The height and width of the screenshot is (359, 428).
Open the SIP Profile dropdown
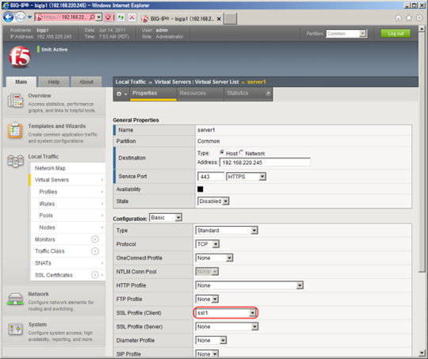pos(207,353)
